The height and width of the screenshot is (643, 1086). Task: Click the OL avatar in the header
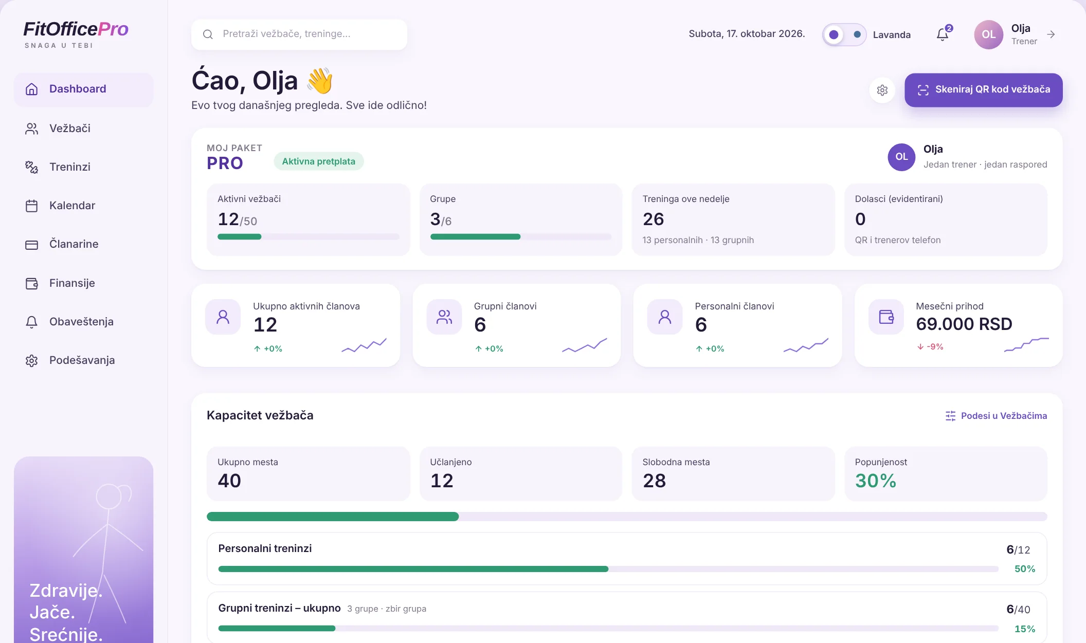(x=988, y=34)
